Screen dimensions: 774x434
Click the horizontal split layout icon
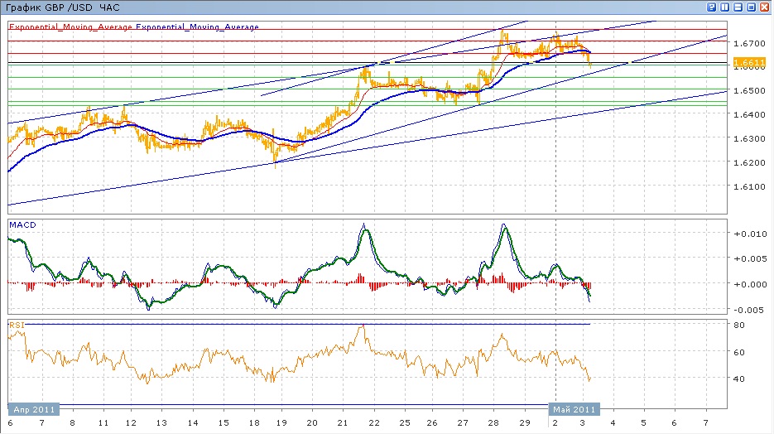click(738, 7)
